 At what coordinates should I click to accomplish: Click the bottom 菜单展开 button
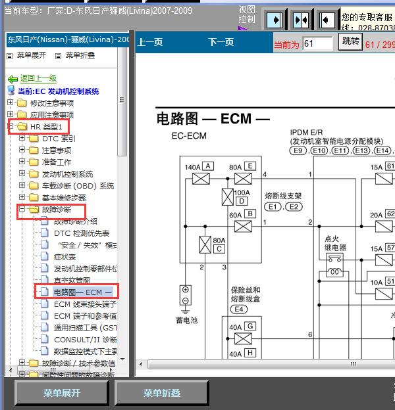click(x=62, y=393)
